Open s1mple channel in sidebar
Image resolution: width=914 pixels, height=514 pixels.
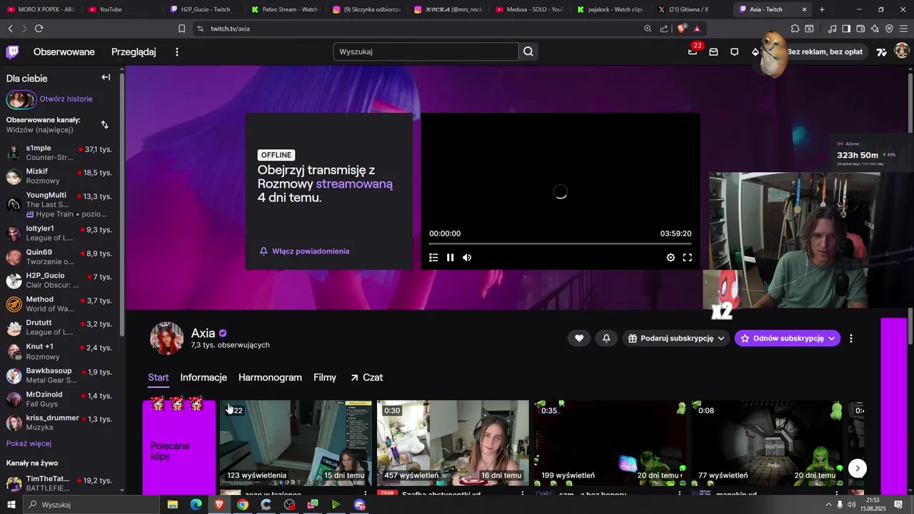(59, 153)
